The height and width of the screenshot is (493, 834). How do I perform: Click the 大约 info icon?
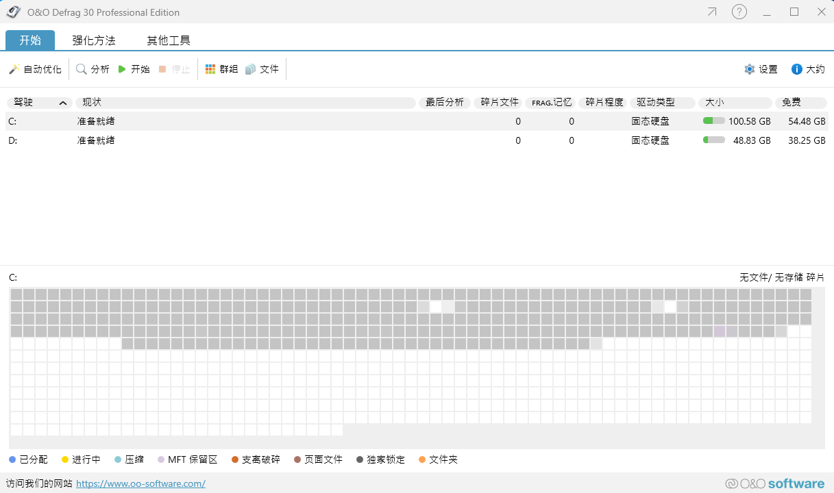tap(796, 69)
